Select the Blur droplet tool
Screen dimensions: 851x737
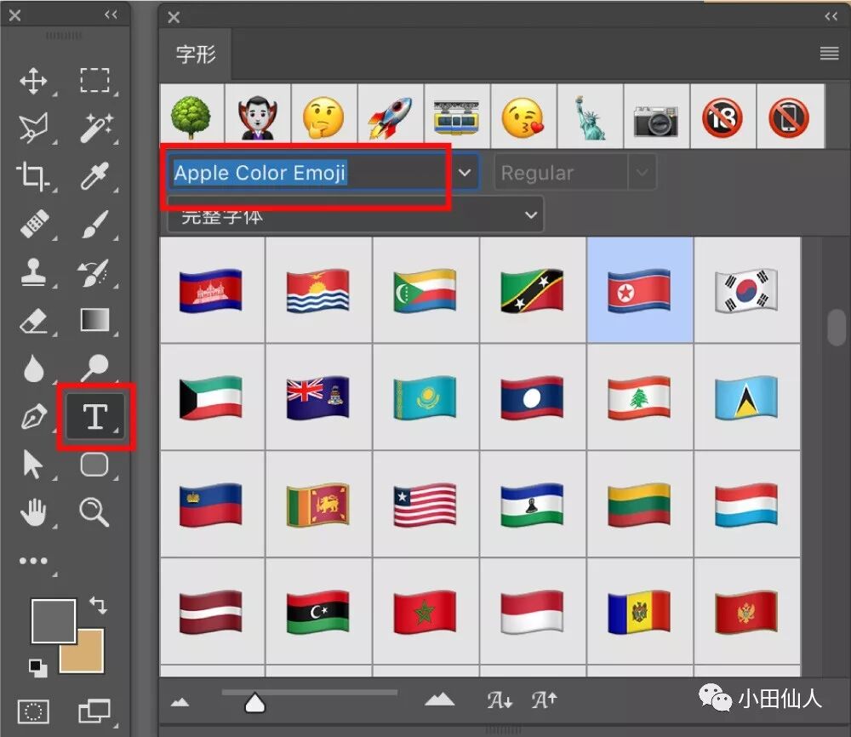[x=34, y=368]
